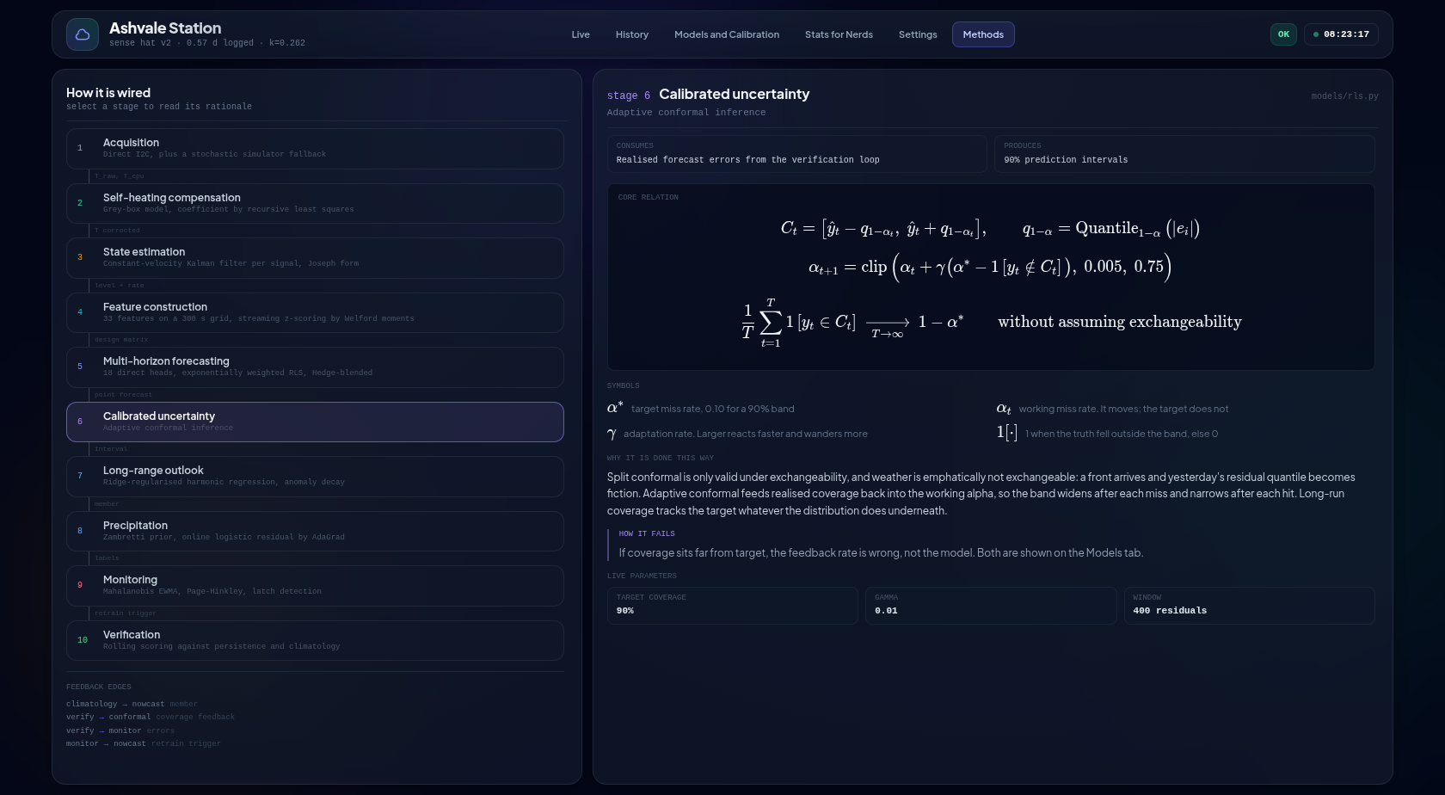Click the CORE RELATION formula panel
The width and height of the screenshot is (1445, 795).
tap(991, 277)
